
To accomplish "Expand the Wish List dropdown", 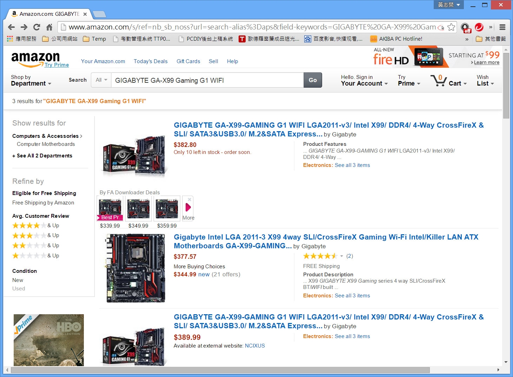I will click(x=485, y=80).
